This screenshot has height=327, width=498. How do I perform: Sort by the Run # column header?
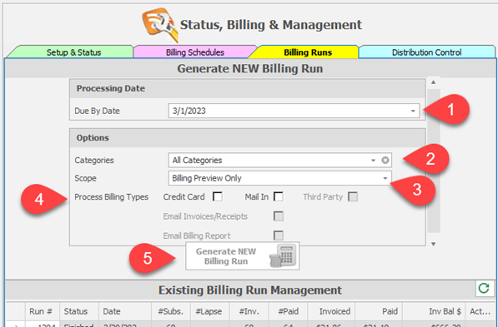coord(43,311)
